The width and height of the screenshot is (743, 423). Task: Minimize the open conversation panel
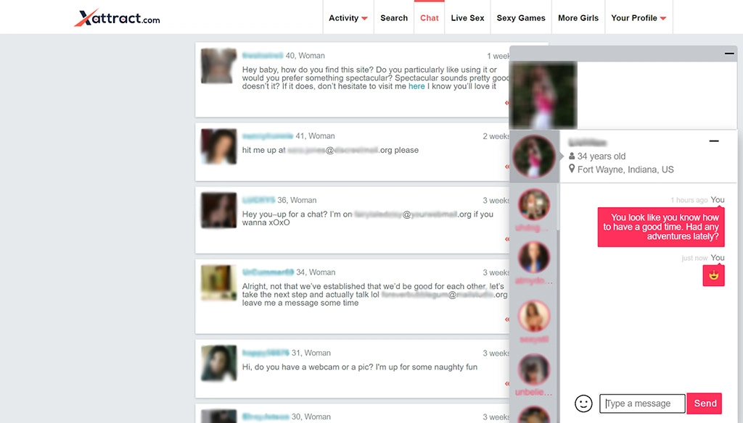714,141
